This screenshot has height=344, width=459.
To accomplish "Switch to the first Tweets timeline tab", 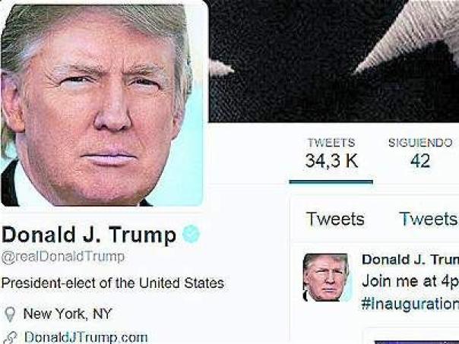I will click(335, 219).
